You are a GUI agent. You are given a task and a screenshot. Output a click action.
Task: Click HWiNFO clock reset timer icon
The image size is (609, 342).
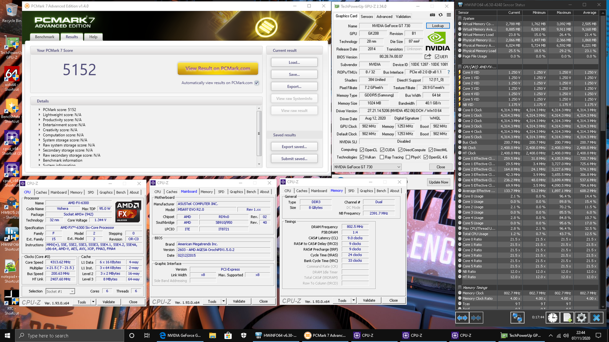tap(553, 318)
